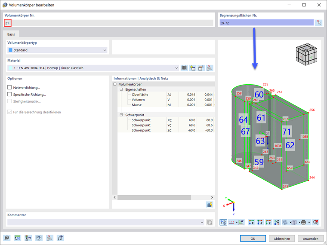Viewport: 327px width, 245px height.
Task: Click the information panel horizontal scrollbar thumb
Action: click(154, 197)
